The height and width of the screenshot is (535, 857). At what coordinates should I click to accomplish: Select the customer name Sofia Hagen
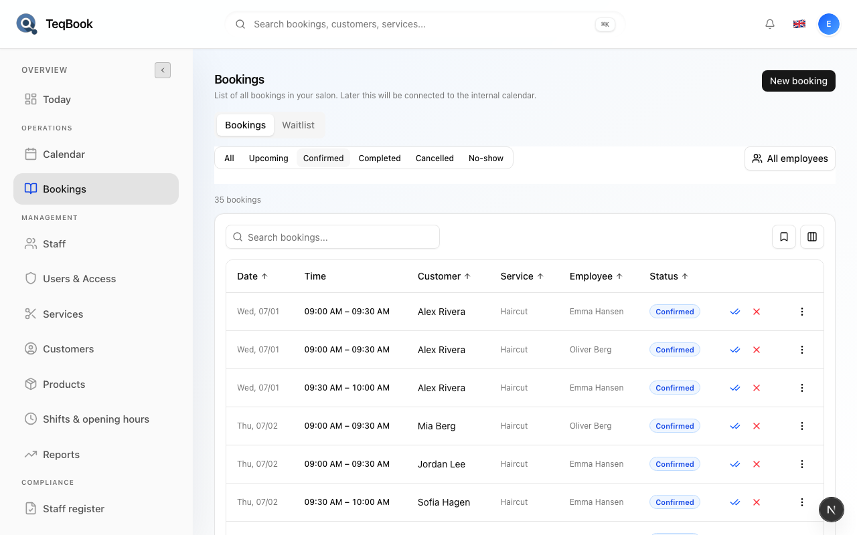[x=444, y=502]
